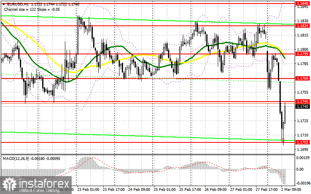
Task: Click the 1.1815 price axis label
Action: point(303,35)
